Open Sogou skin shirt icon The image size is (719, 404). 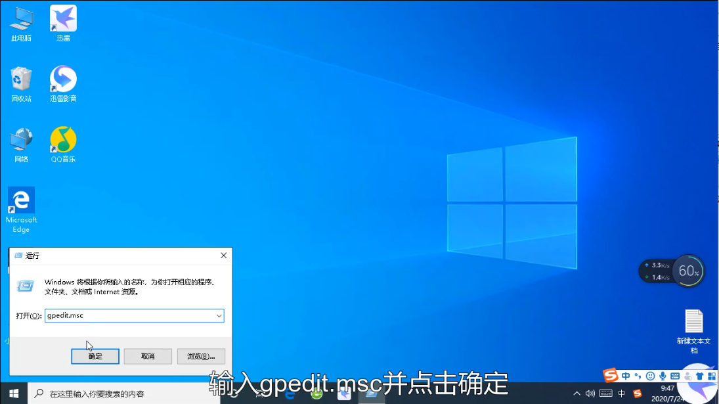(x=700, y=375)
